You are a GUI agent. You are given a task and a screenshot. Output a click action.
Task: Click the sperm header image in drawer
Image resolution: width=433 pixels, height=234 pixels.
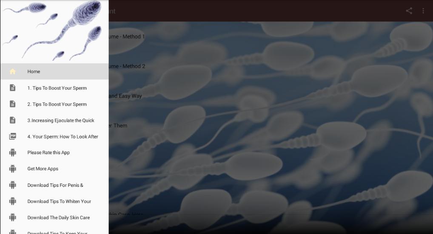click(55, 31)
